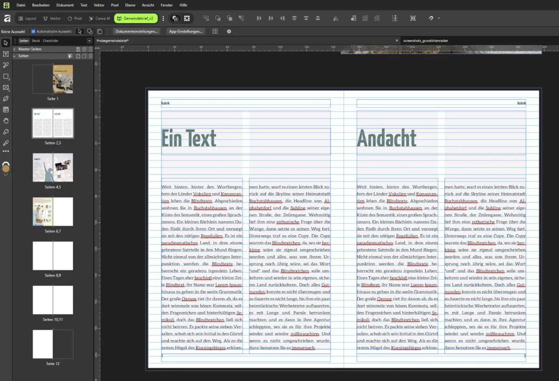The image size is (559, 381).
Task: Open App-Einstellungen... button
Action: tap(186, 31)
